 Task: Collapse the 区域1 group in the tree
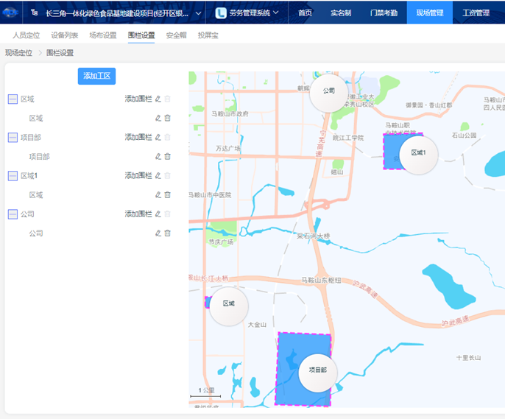13,175
